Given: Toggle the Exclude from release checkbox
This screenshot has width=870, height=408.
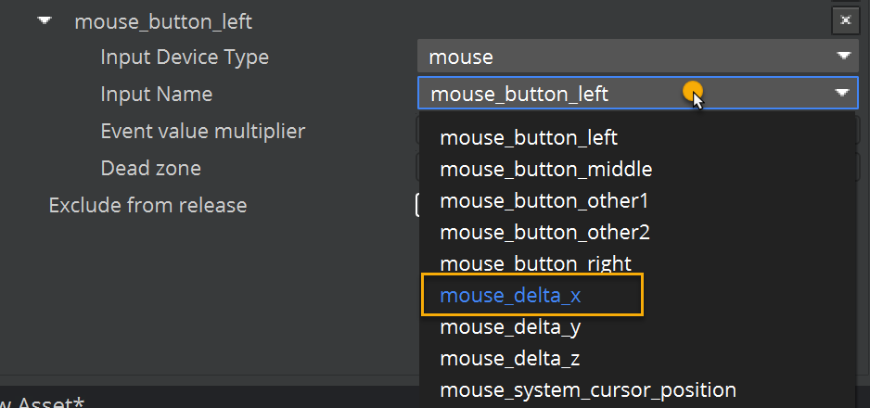Looking at the screenshot, I should click(419, 205).
